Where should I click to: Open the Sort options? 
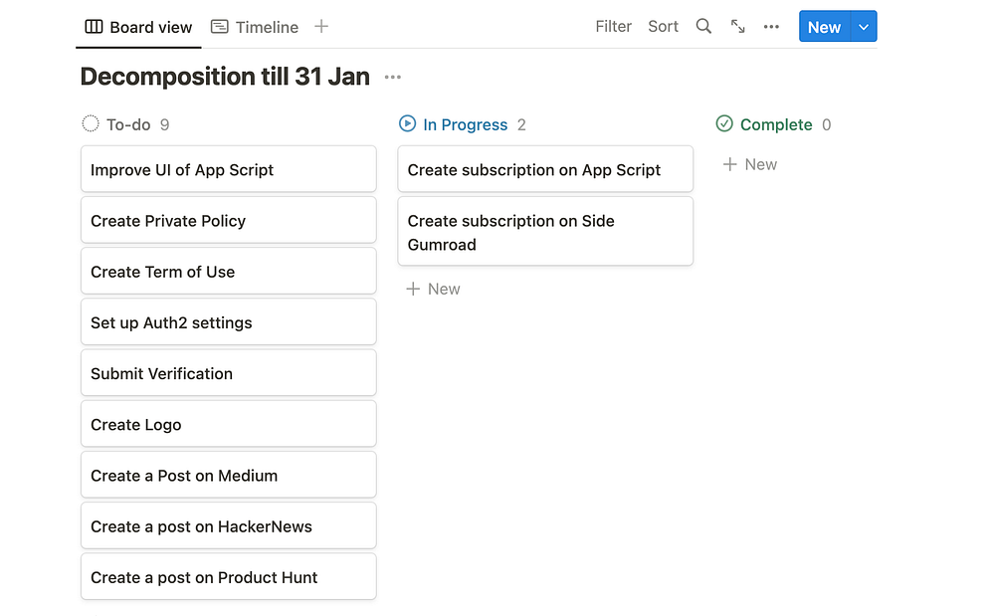point(663,27)
